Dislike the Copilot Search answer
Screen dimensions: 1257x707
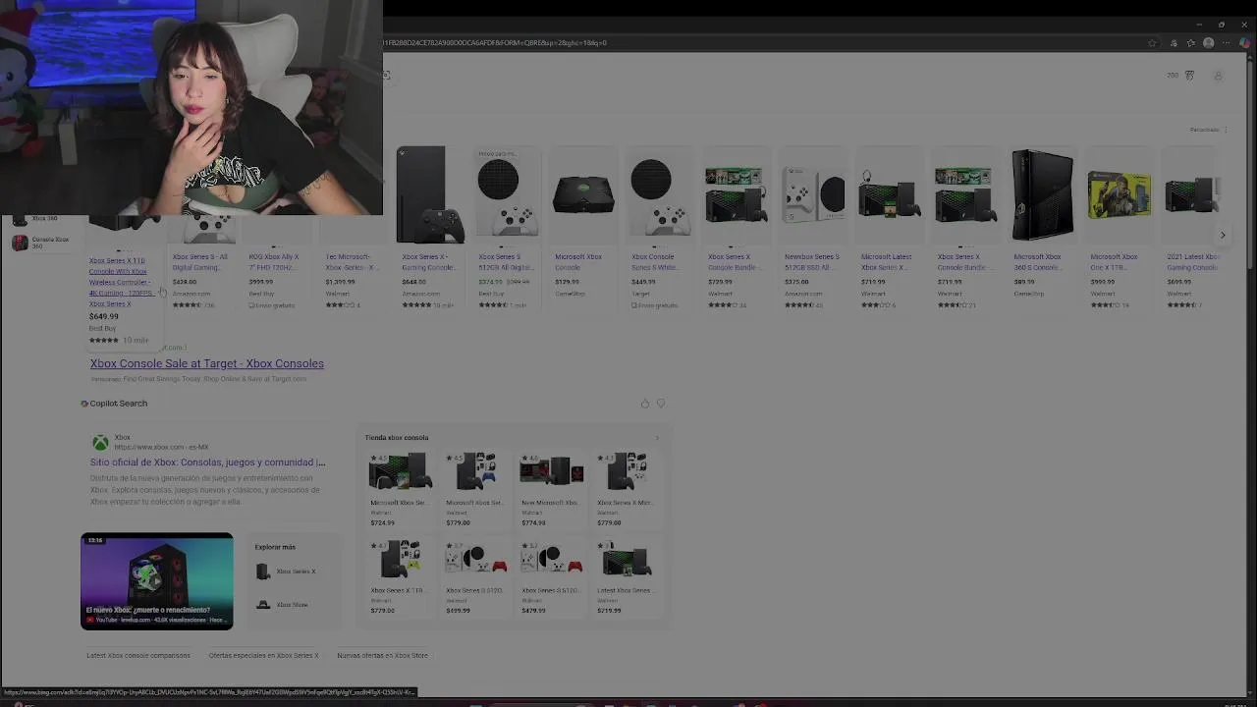660,404
